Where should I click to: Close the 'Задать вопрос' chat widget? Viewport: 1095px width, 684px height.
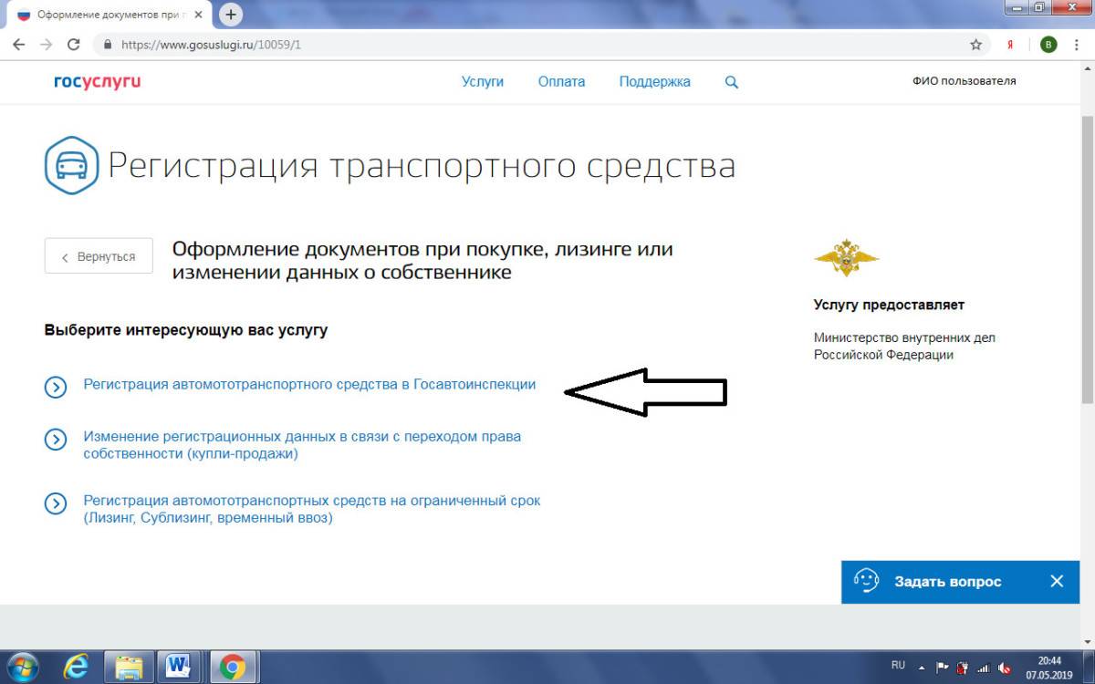[x=1057, y=581]
